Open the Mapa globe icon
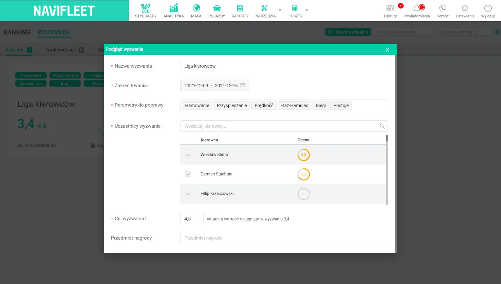Screen dimensions: 501x284 pos(196,8)
